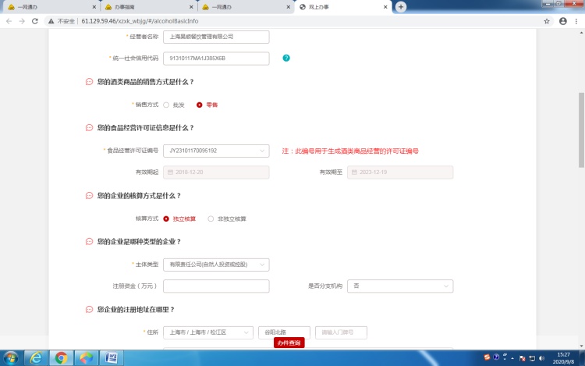Click the green help icon beside credit code

(286, 58)
